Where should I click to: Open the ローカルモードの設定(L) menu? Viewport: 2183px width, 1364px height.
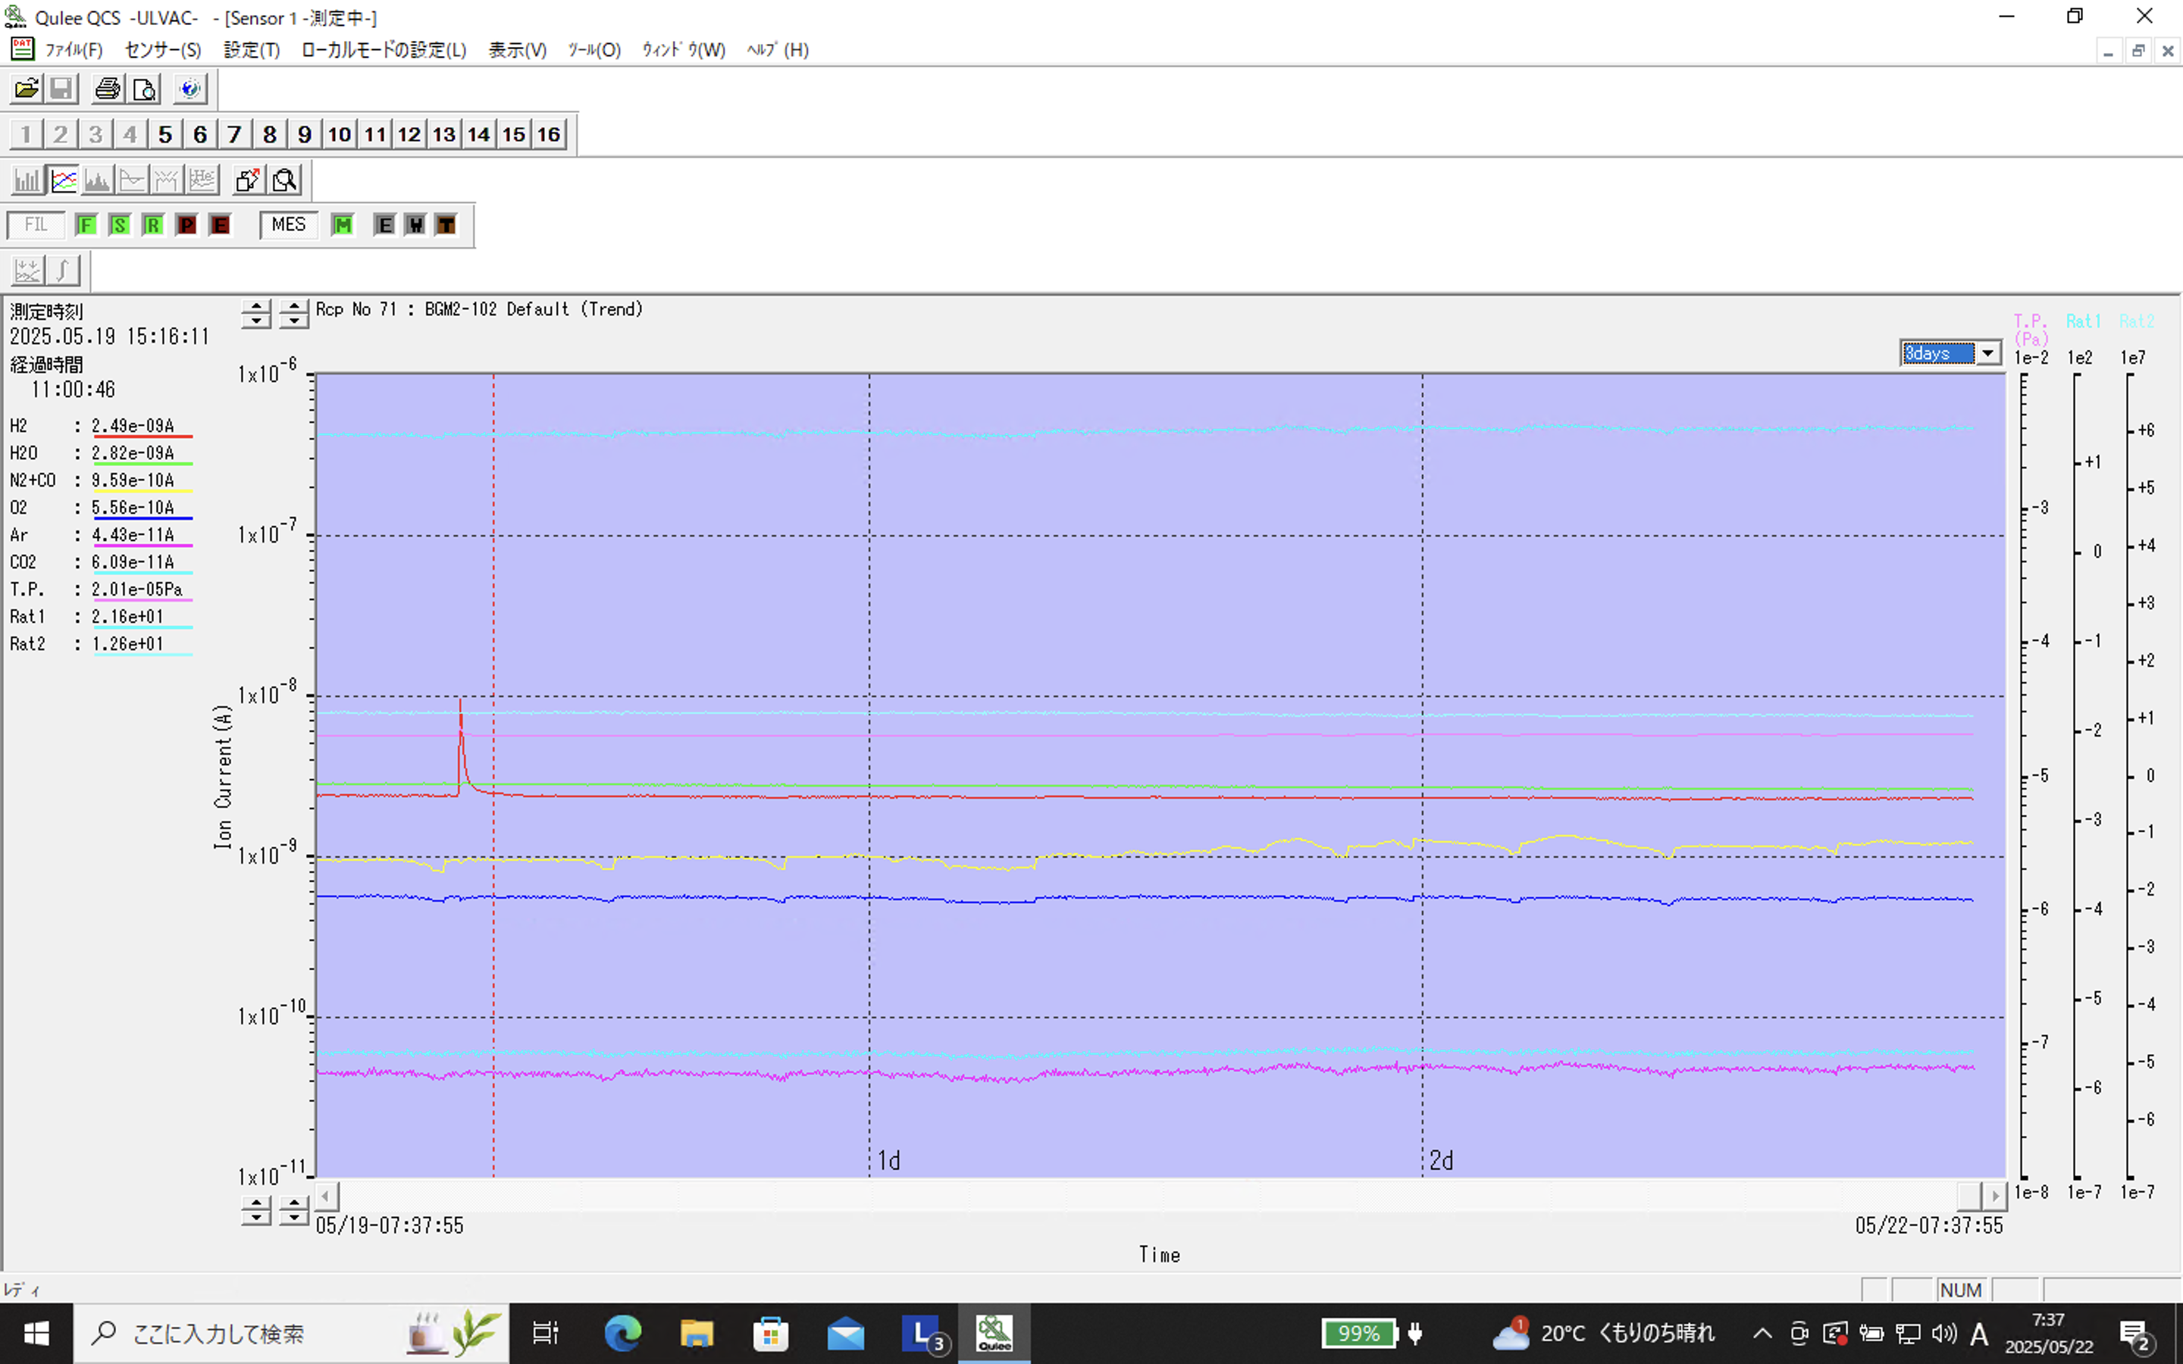point(384,49)
